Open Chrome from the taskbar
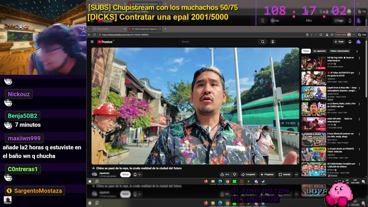The image size is (368, 207). (227, 181)
